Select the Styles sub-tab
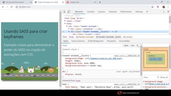The width and height of the screenshot is (171, 96). pyautogui.click(x=66, y=41)
